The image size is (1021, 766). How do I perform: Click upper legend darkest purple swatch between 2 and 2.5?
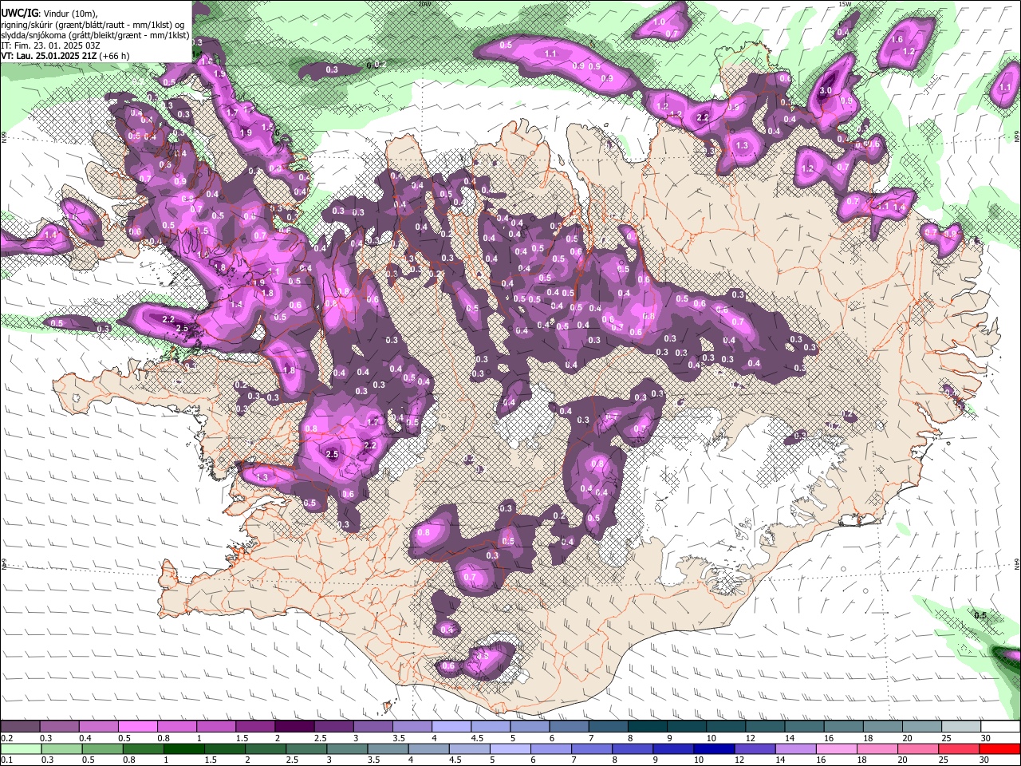coord(294,727)
